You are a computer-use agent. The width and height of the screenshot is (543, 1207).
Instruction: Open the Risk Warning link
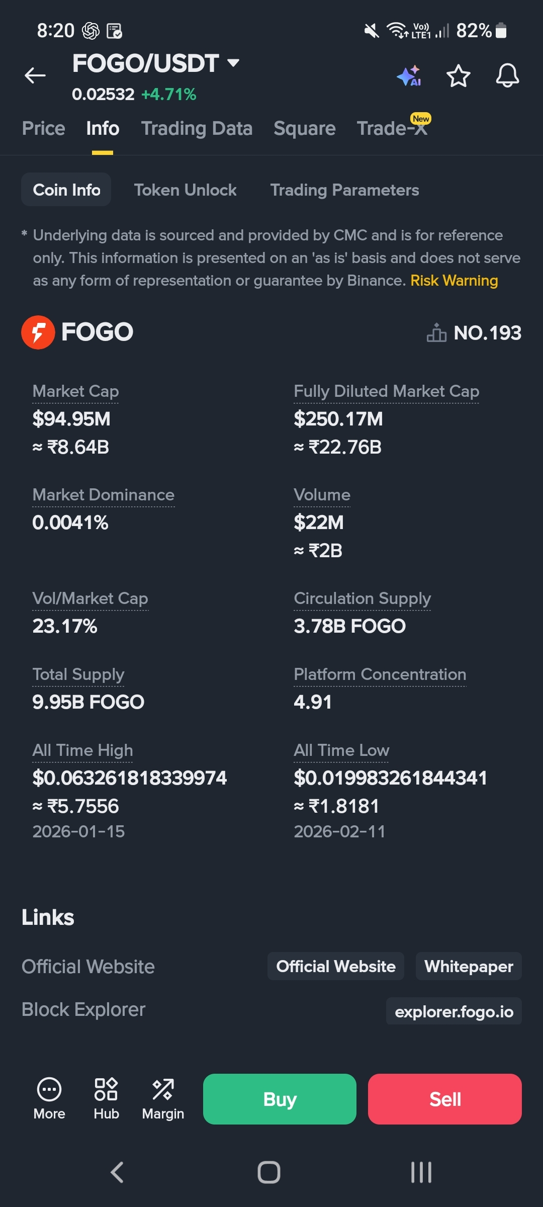[454, 281]
